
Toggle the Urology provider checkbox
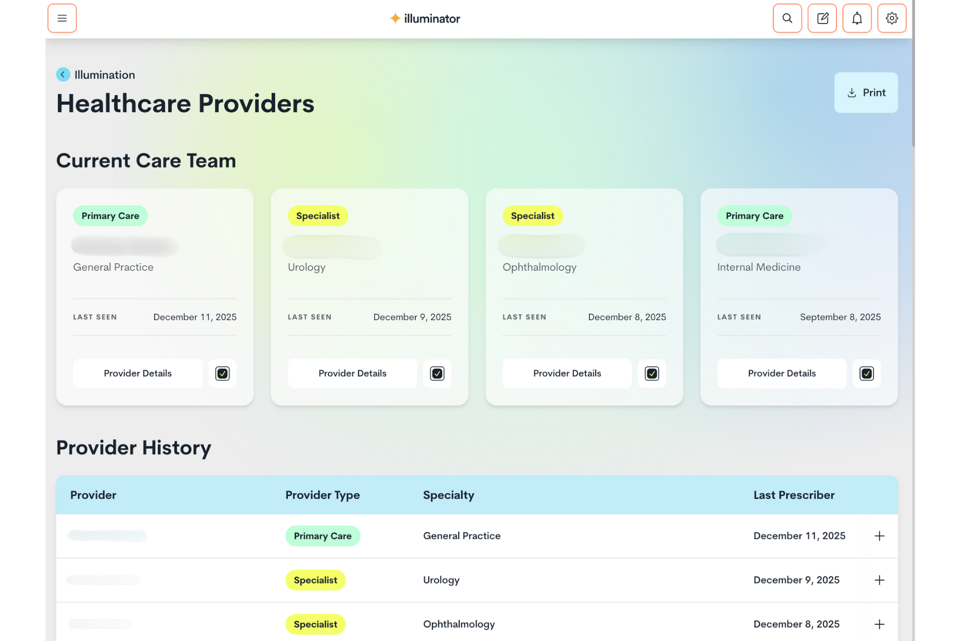(x=437, y=373)
